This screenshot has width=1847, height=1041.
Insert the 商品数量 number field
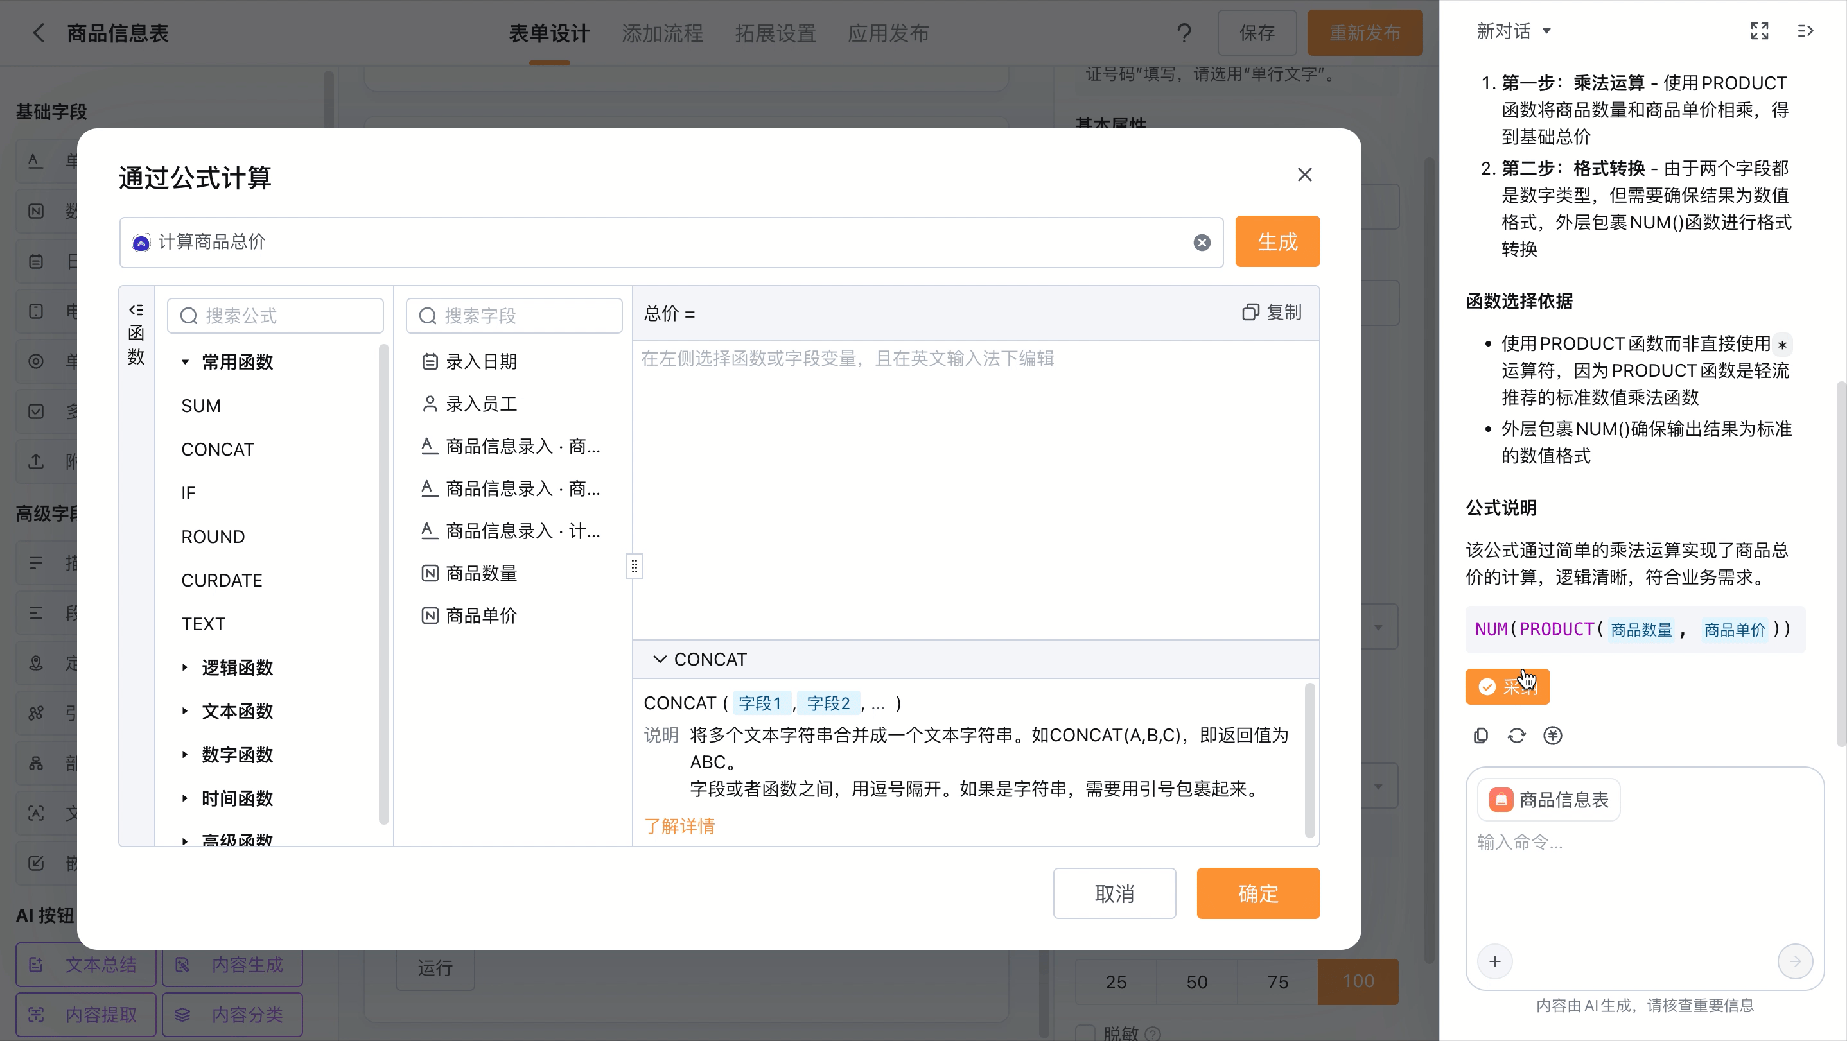469,573
